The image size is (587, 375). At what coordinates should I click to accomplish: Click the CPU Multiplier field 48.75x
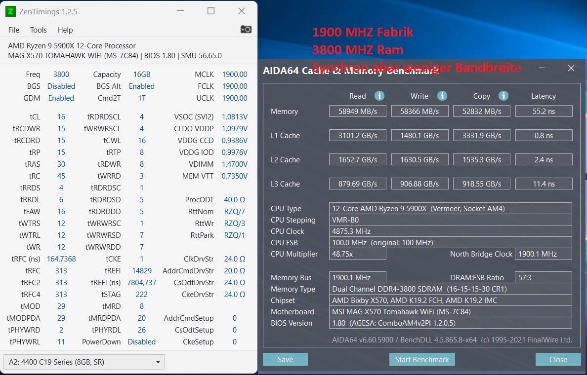pos(358,254)
